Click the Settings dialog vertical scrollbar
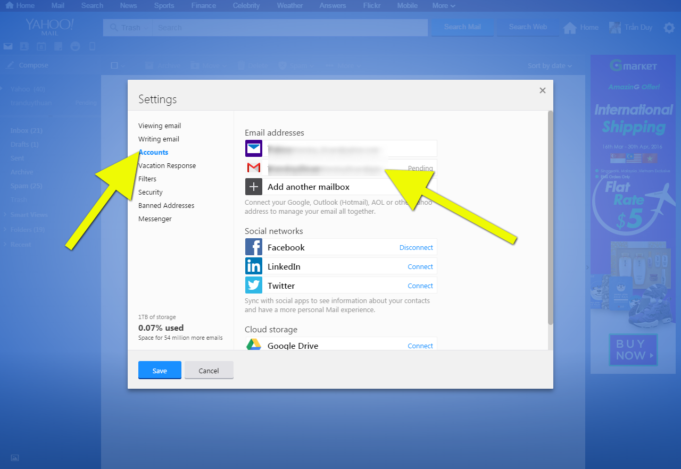This screenshot has height=469, width=681. [551, 217]
